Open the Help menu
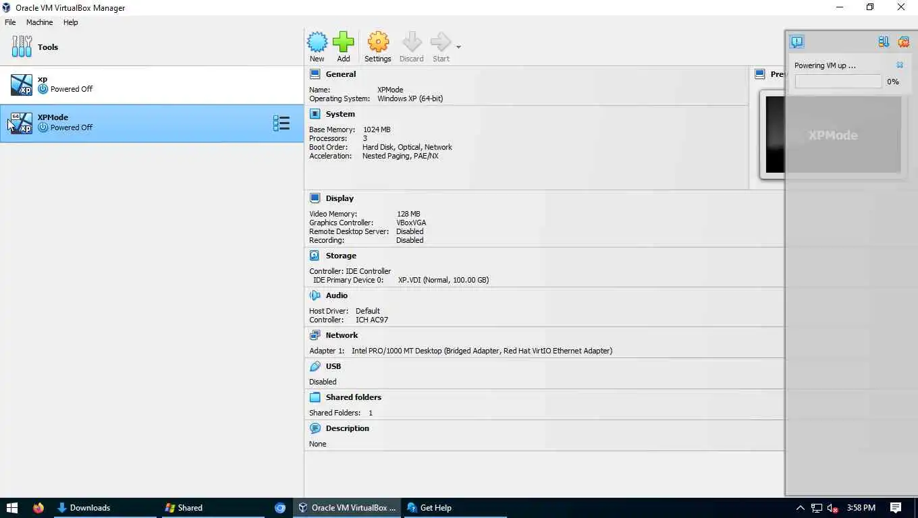 click(70, 22)
